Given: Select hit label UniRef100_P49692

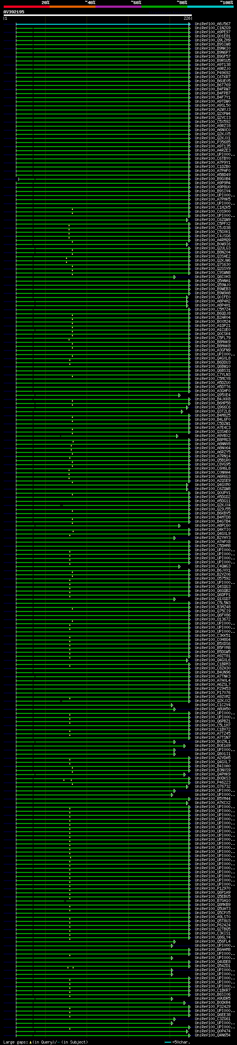Looking at the screenshot, I should [x=213, y=73].
